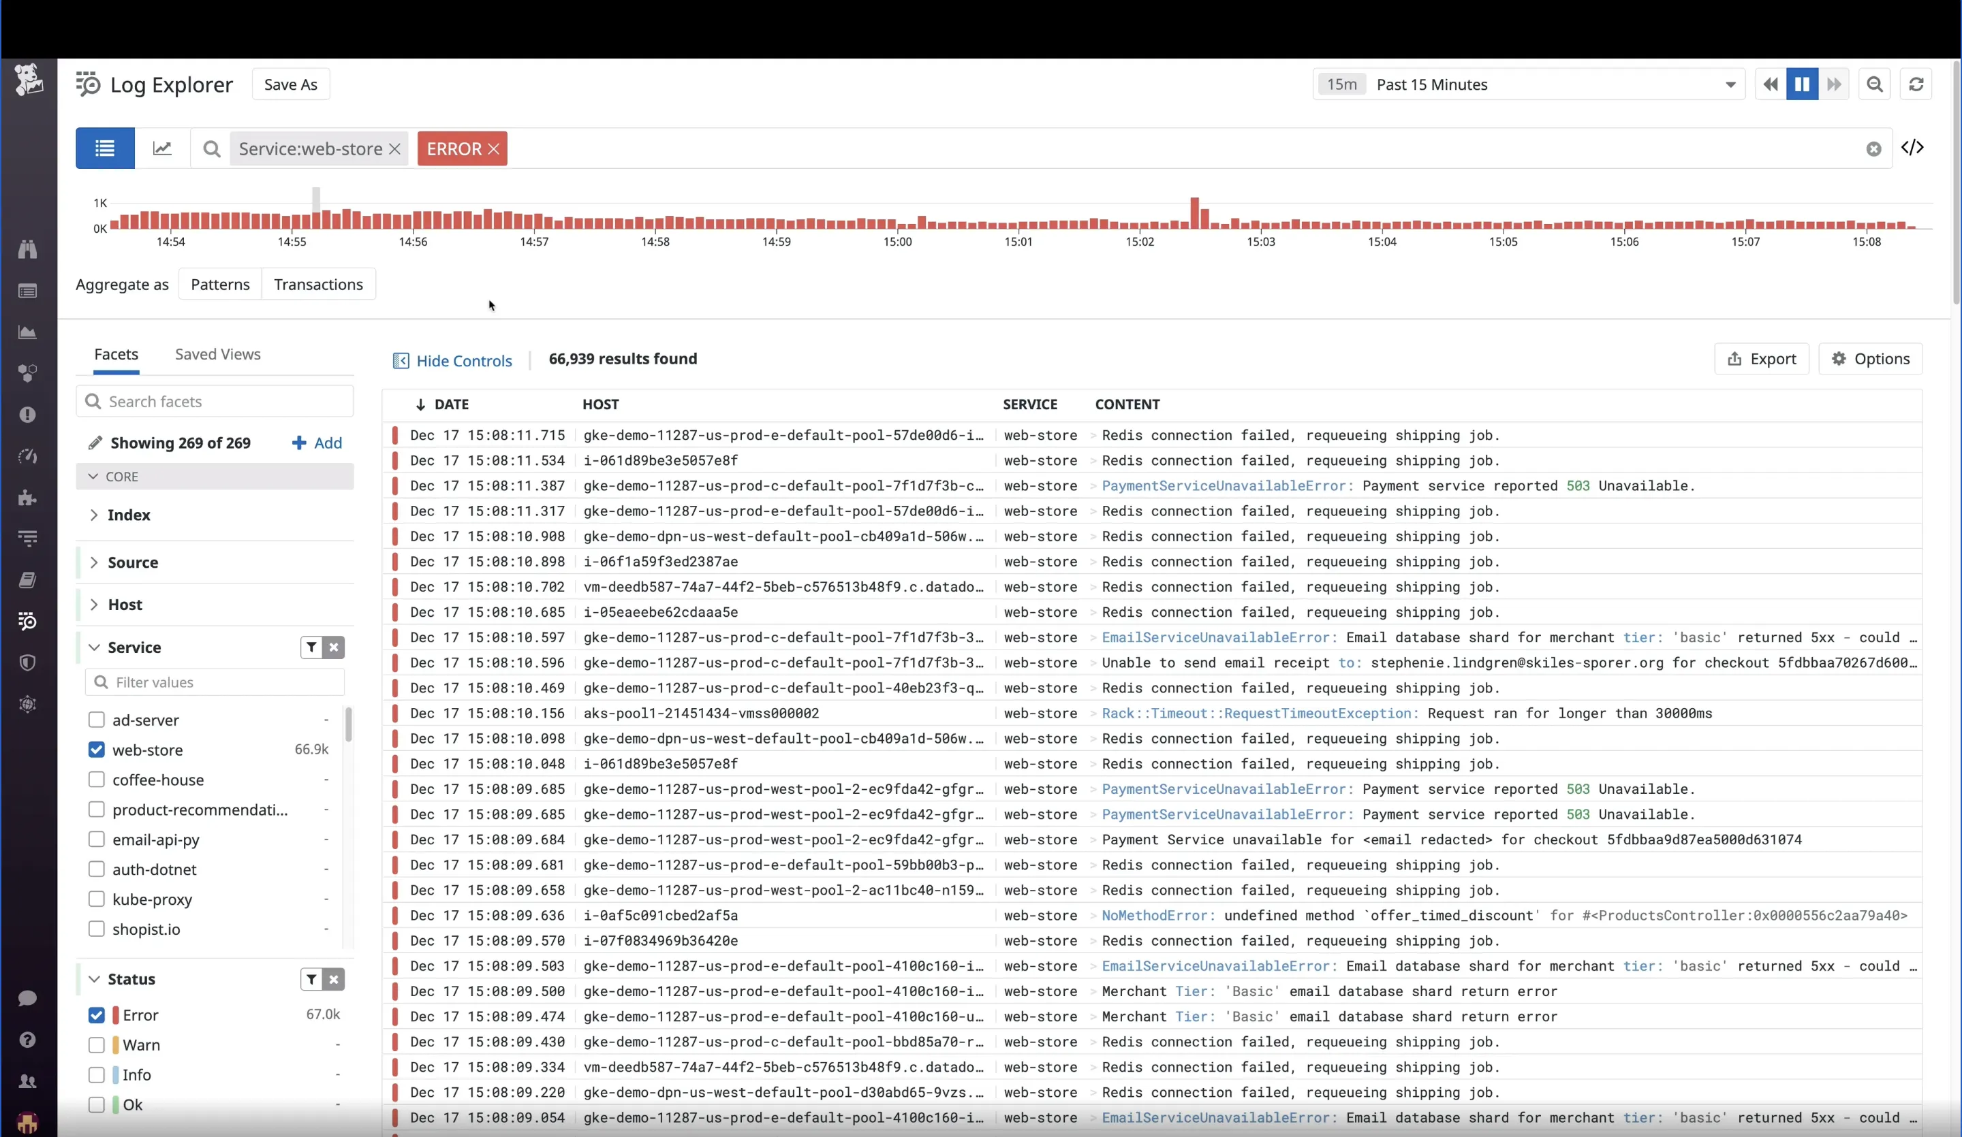Screen dimensions: 1962x1137
Task: Toggle the Error status checkbox off
Action: 96,1014
